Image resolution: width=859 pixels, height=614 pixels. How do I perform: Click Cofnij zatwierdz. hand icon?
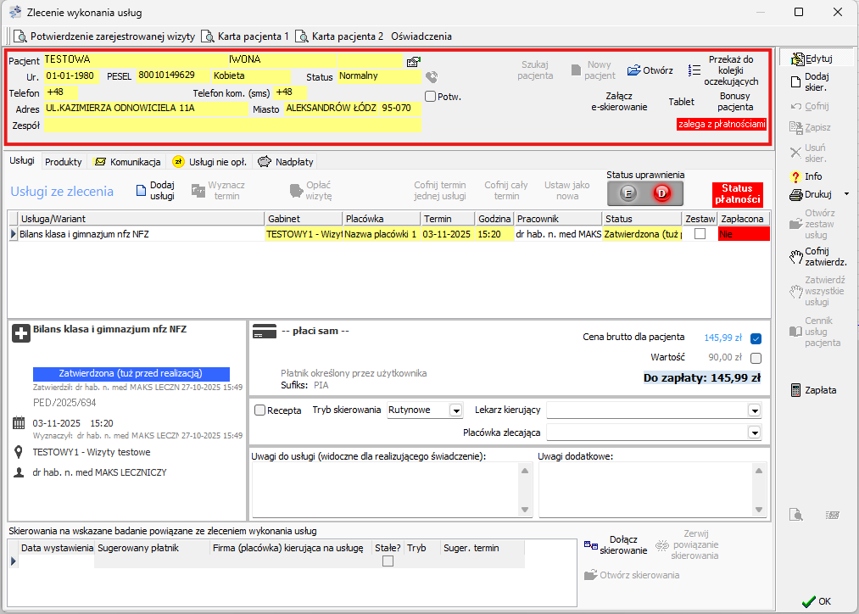pyautogui.click(x=795, y=254)
